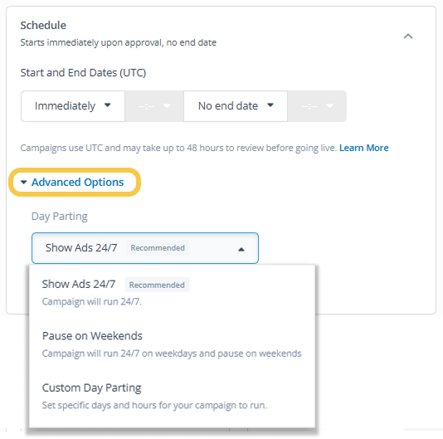Choose Custom Day Parting option
443x439 pixels.
coord(172,396)
